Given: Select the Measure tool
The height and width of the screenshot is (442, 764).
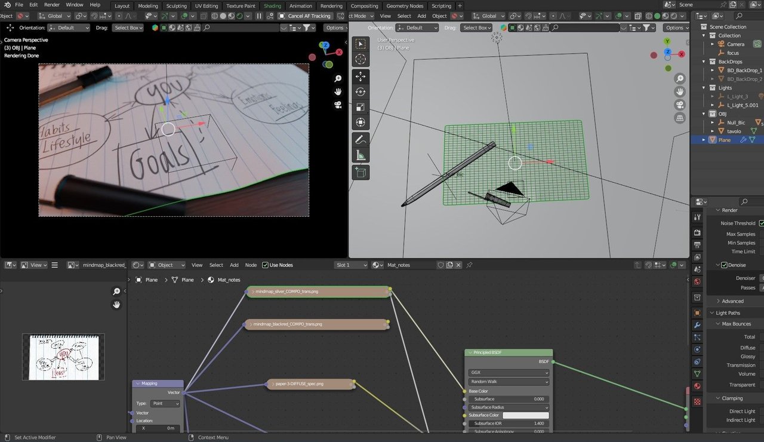Looking at the screenshot, I should tap(361, 155).
